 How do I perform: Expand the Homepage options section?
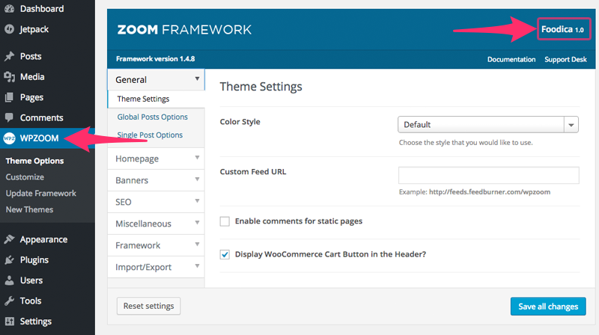pos(156,159)
